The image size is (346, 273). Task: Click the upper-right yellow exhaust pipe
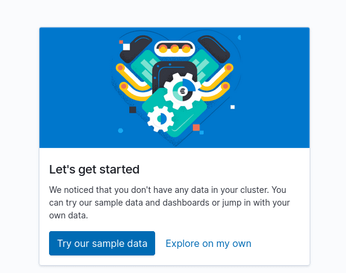(219, 76)
